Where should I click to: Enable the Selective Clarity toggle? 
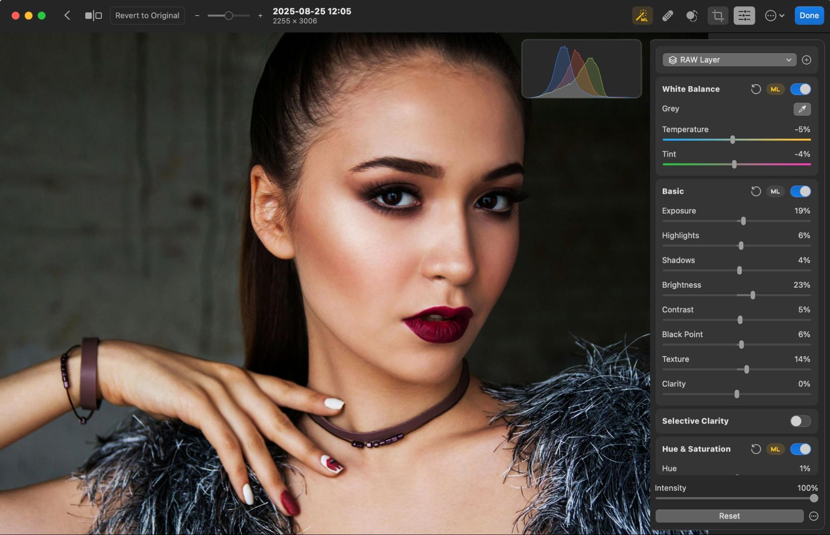[x=800, y=421]
